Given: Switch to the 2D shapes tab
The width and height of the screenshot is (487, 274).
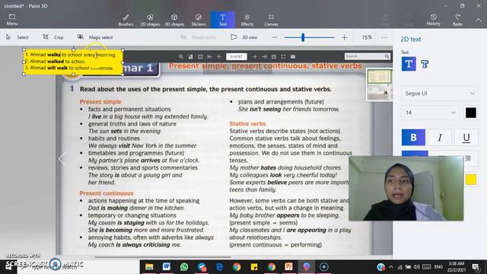Looking at the screenshot, I should click(150, 20).
